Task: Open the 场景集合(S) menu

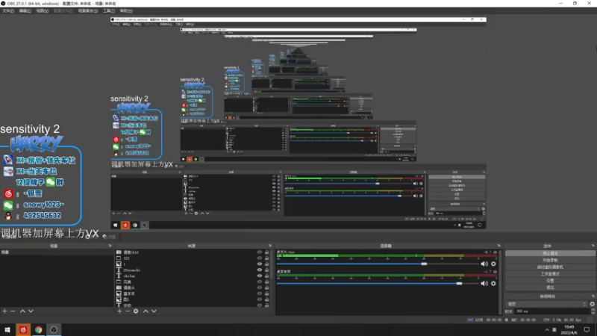Action: tap(88, 11)
